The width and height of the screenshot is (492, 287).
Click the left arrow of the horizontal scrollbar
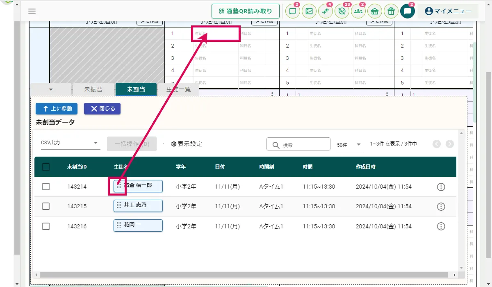[36, 275]
